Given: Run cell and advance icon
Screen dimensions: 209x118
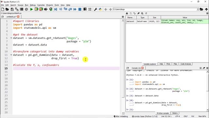Looking at the screenshot, I should tap(41, 9).
